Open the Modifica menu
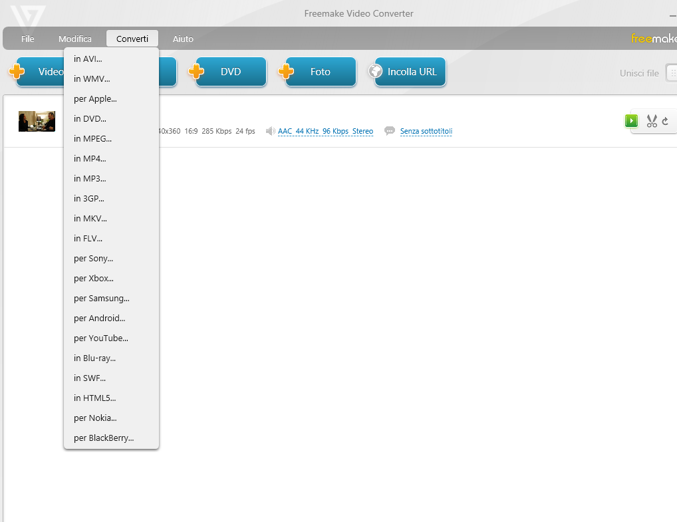Image resolution: width=677 pixels, height=522 pixels. tap(75, 39)
